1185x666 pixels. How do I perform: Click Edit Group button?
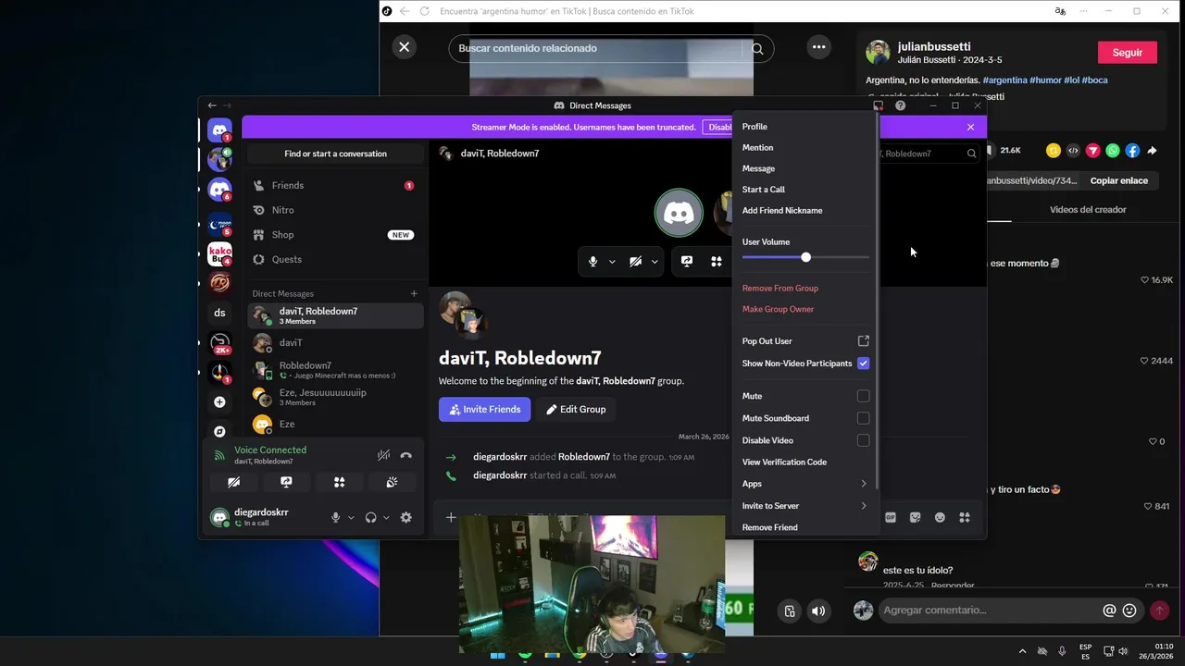tap(576, 410)
